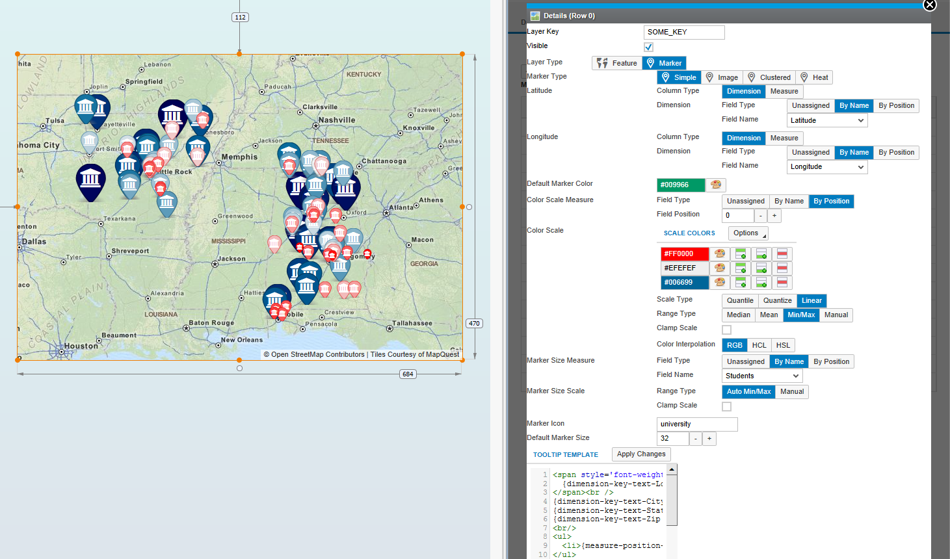Click the #009966 default marker color swatch
950x559 pixels.
[681, 185]
